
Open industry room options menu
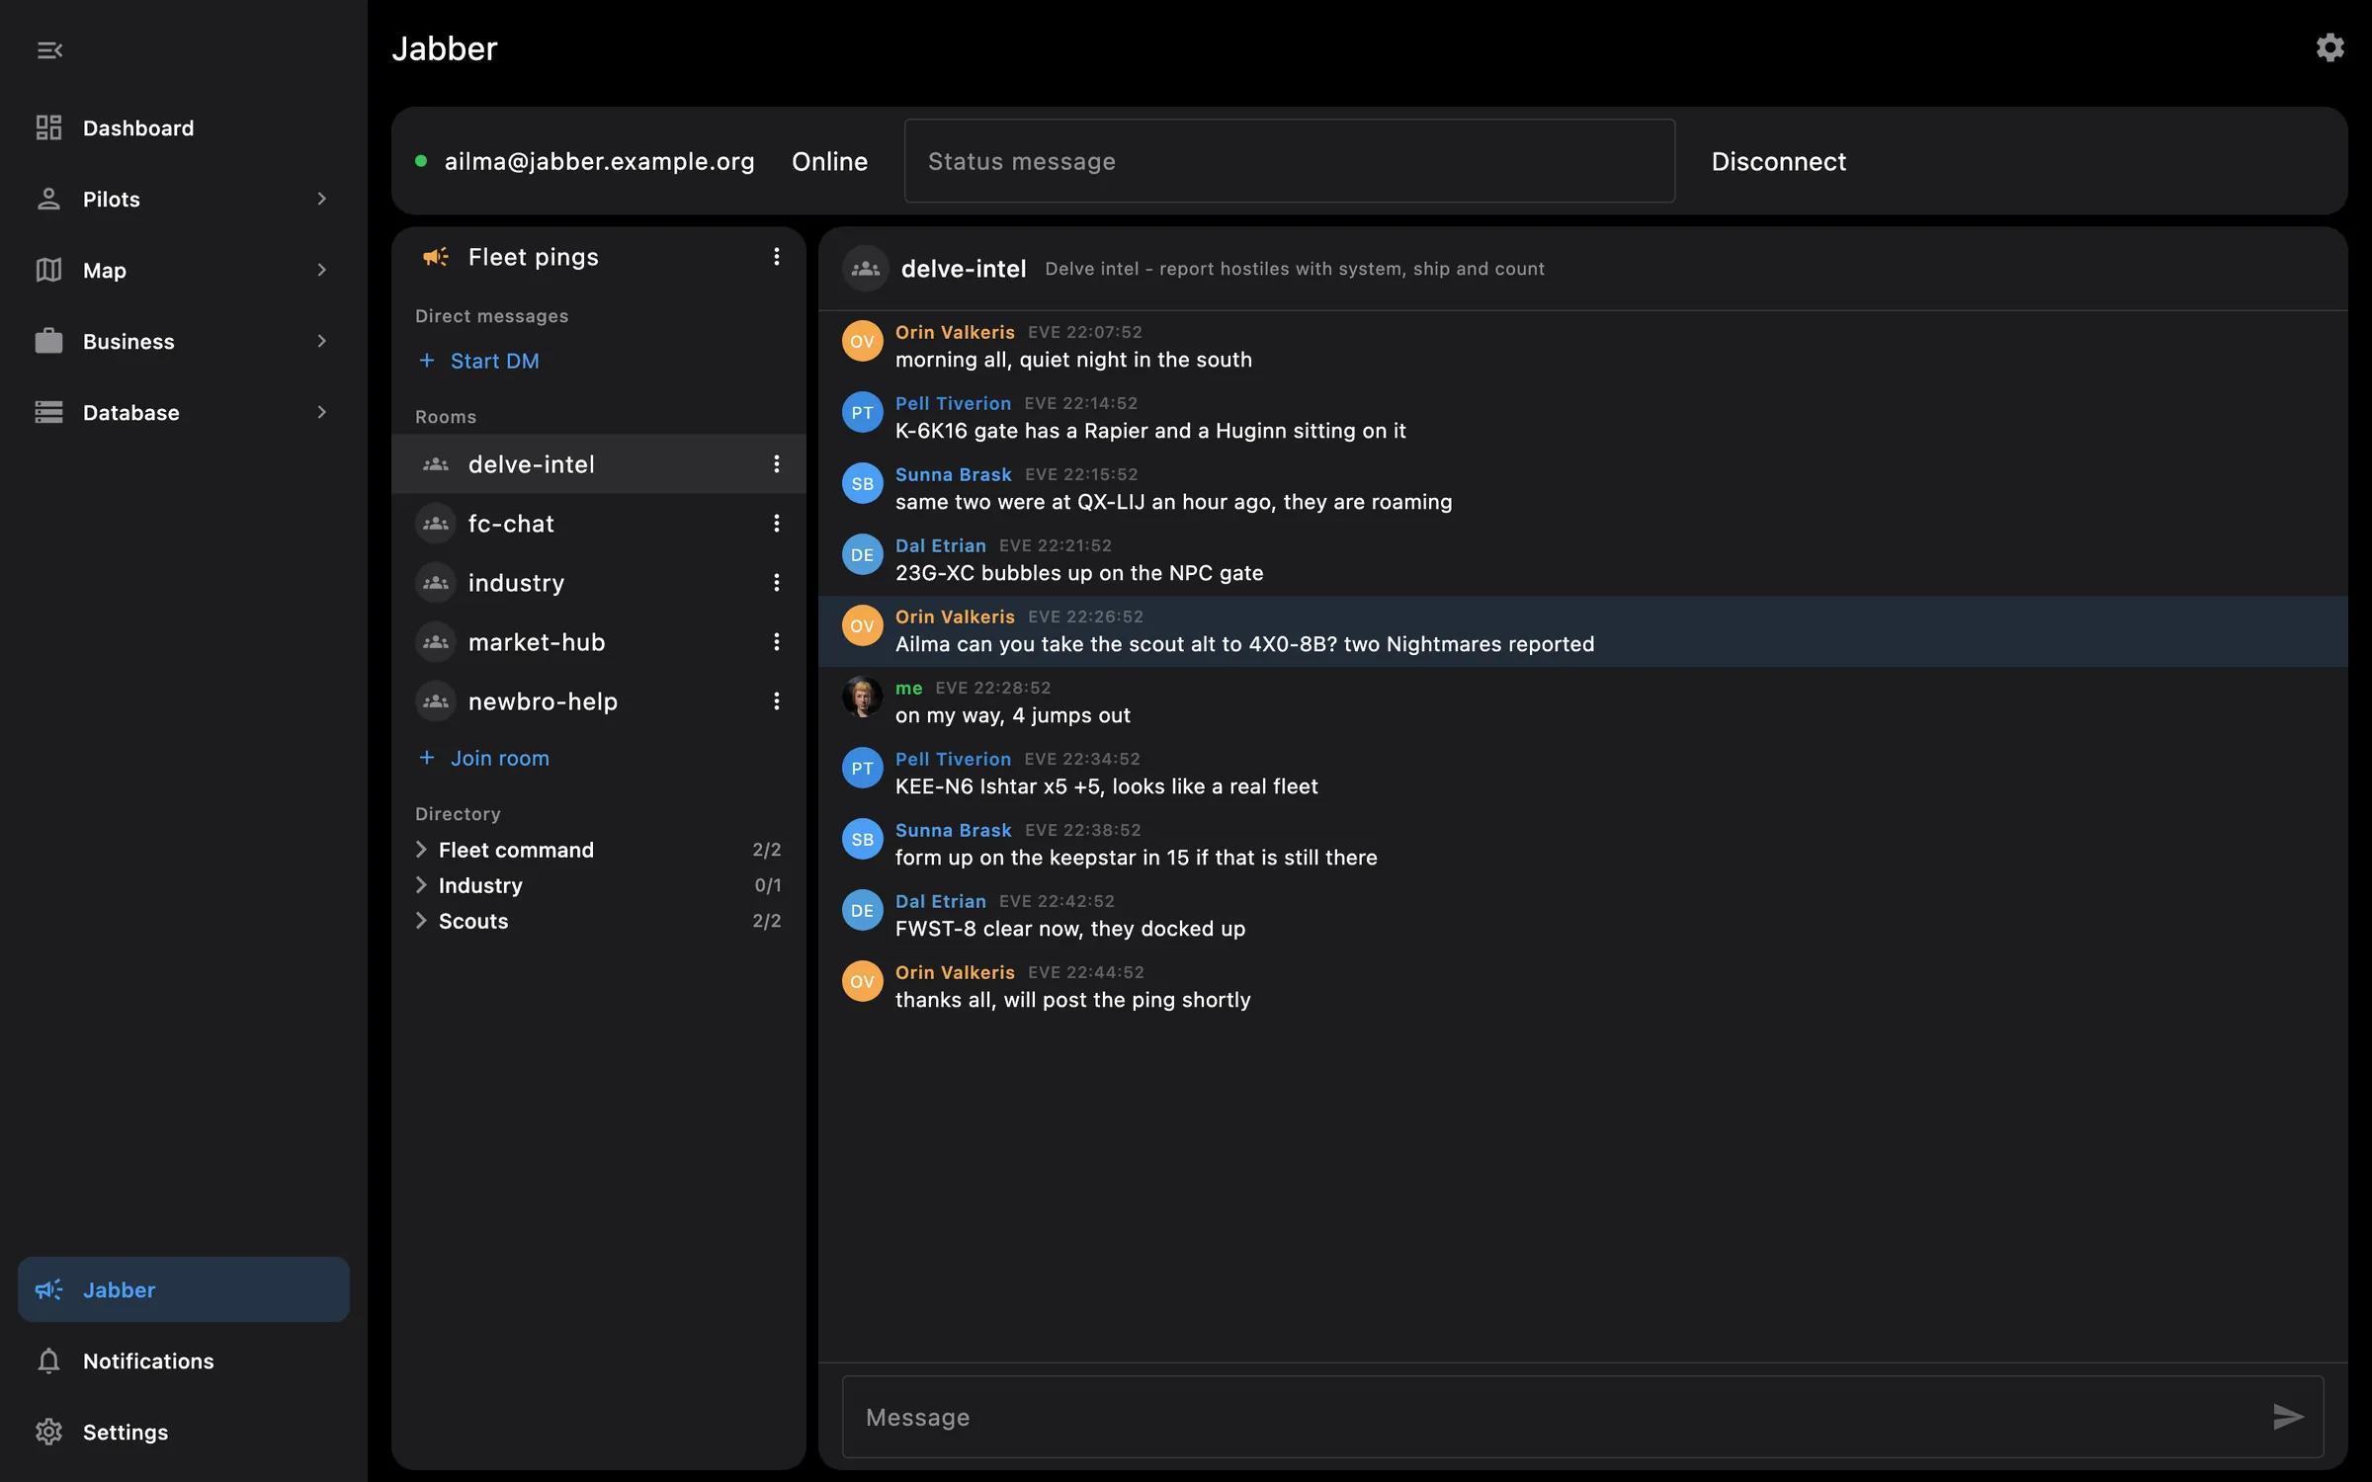click(777, 583)
